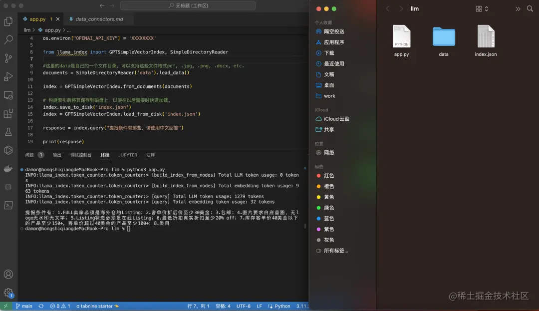Go back with the editor navigation arrow
Screen dimensions: 539x311
click(102, 5)
